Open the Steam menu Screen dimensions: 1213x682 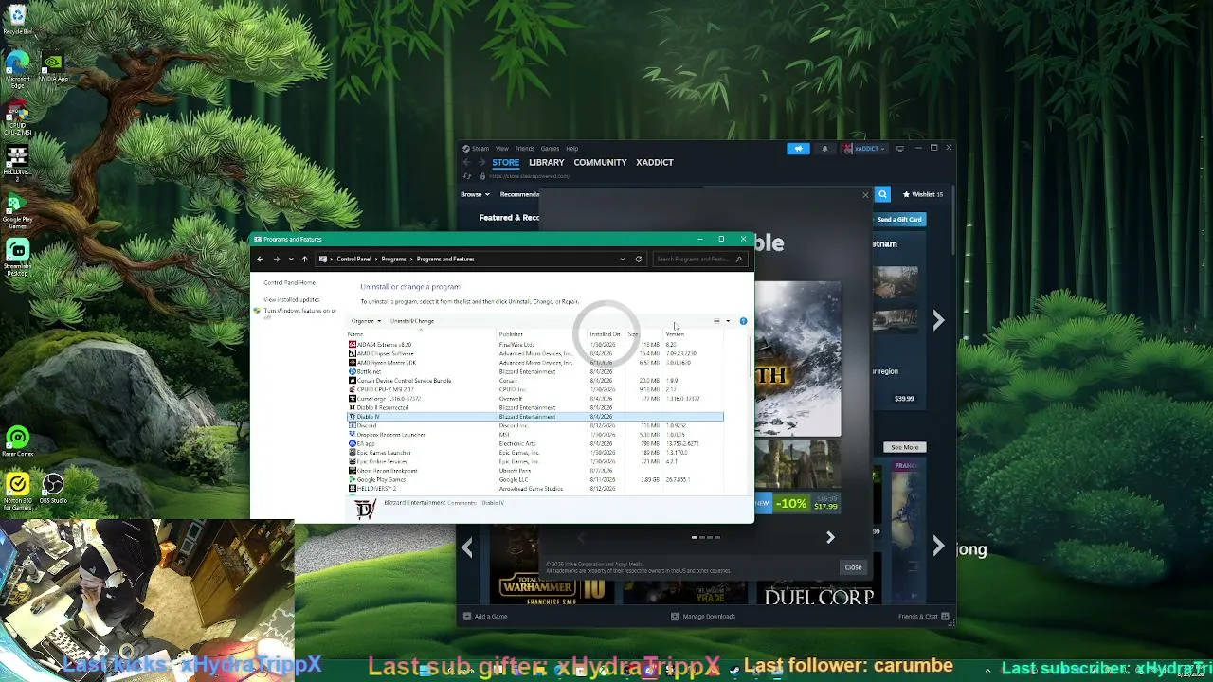click(x=480, y=149)
